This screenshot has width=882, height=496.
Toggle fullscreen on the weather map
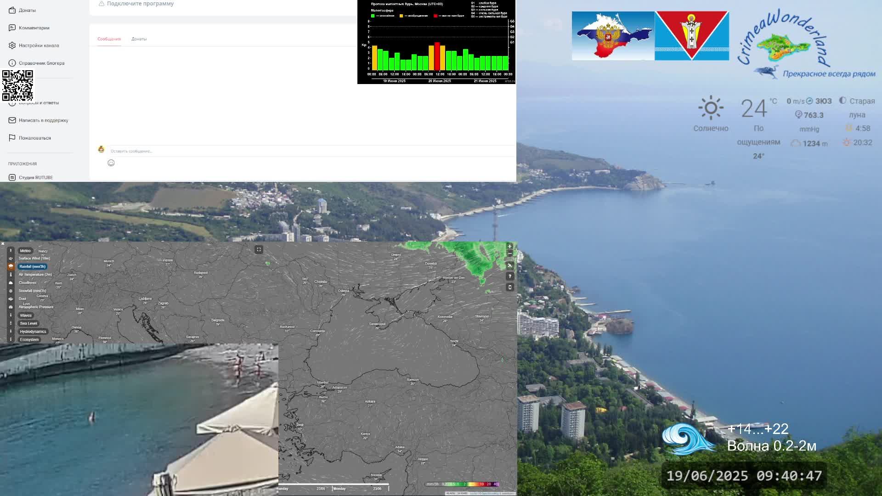click(x=259, y=249)
